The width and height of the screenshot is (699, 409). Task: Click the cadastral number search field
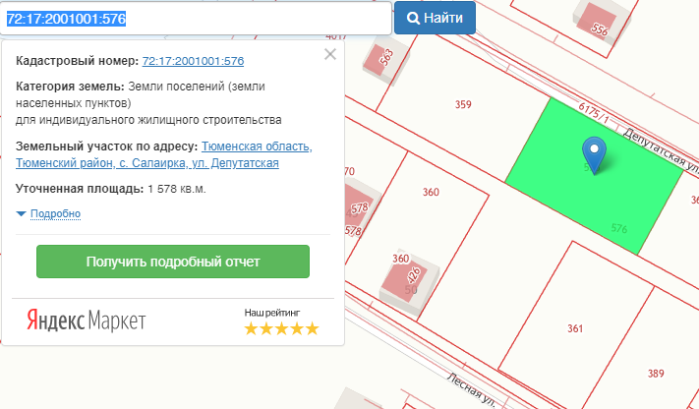coord(197,18)
